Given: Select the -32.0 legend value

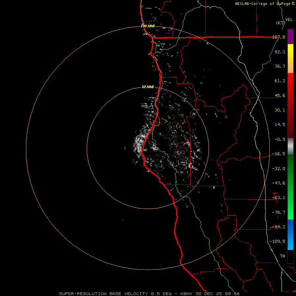Looking at the screenshot, I should pos(279,169).
